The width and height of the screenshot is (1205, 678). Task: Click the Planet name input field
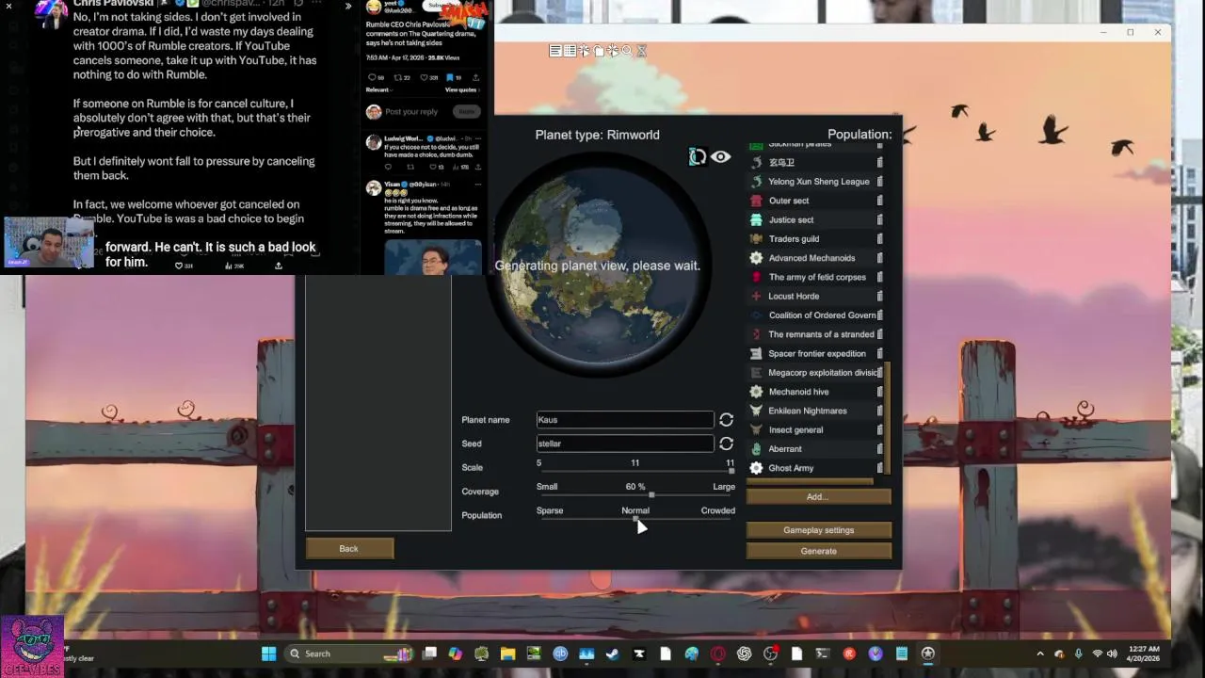[x=625, y=420]
